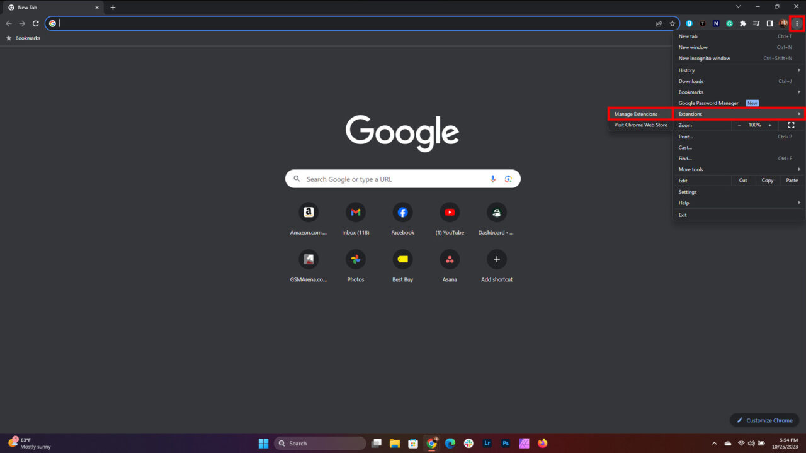Open the side panel icon in the toolbar
The height and width of the screenshot is (453, 806).
[x=769, y=23]
